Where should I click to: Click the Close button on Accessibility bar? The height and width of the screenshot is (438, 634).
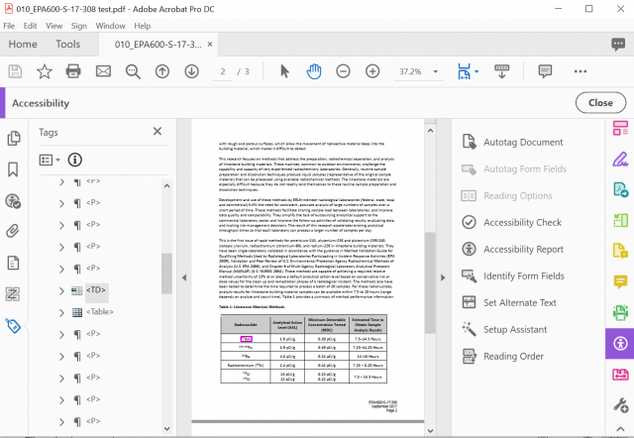(x=600, y=102)
